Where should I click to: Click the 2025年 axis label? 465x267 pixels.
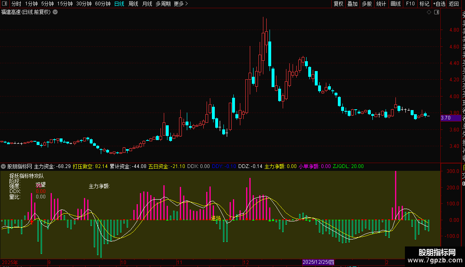(x=10, y=262)
